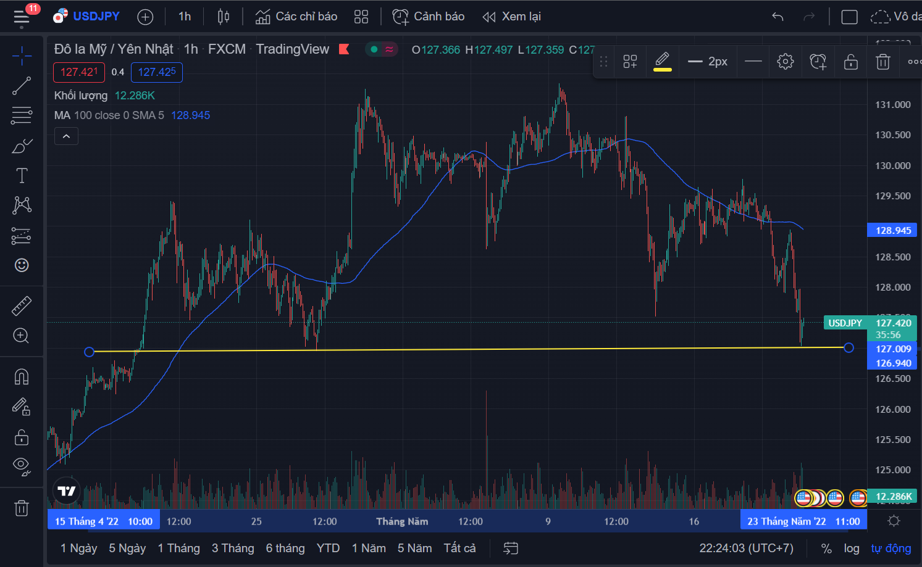Toggle stay in drawing mode
922x567 pixels.
[22, 407]
